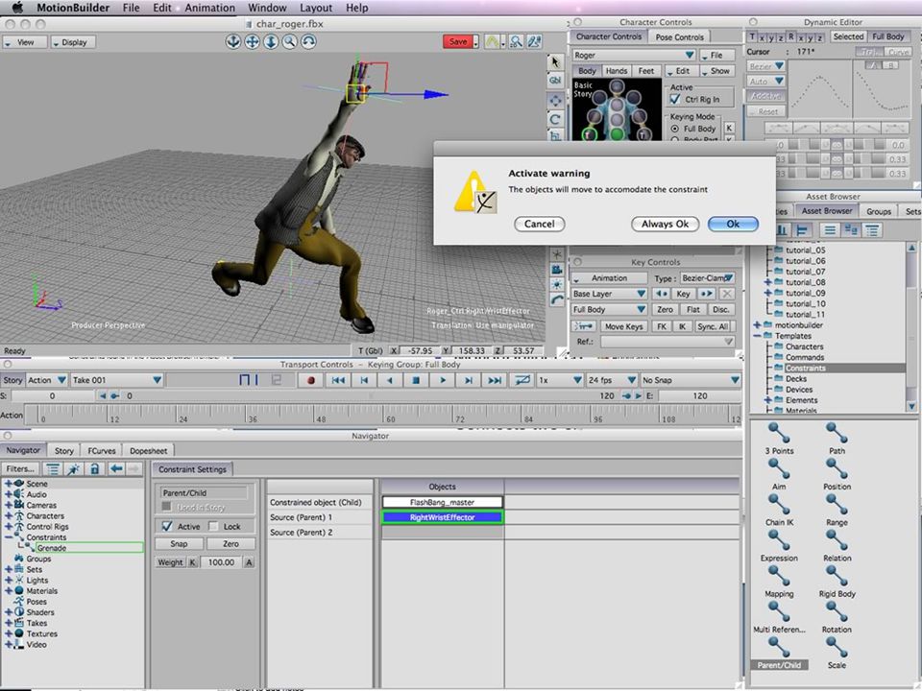
Task: Click the viewer pan (four arrows) icon
Action: [252, 41]
